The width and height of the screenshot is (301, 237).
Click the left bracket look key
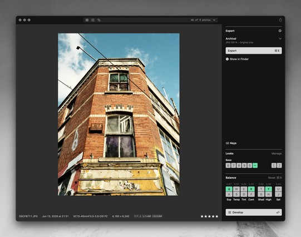(x=274, y=165)
